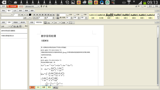The image size is (160, 90).
Task: Enable the first checkbox after image width field
Action: 67,15
